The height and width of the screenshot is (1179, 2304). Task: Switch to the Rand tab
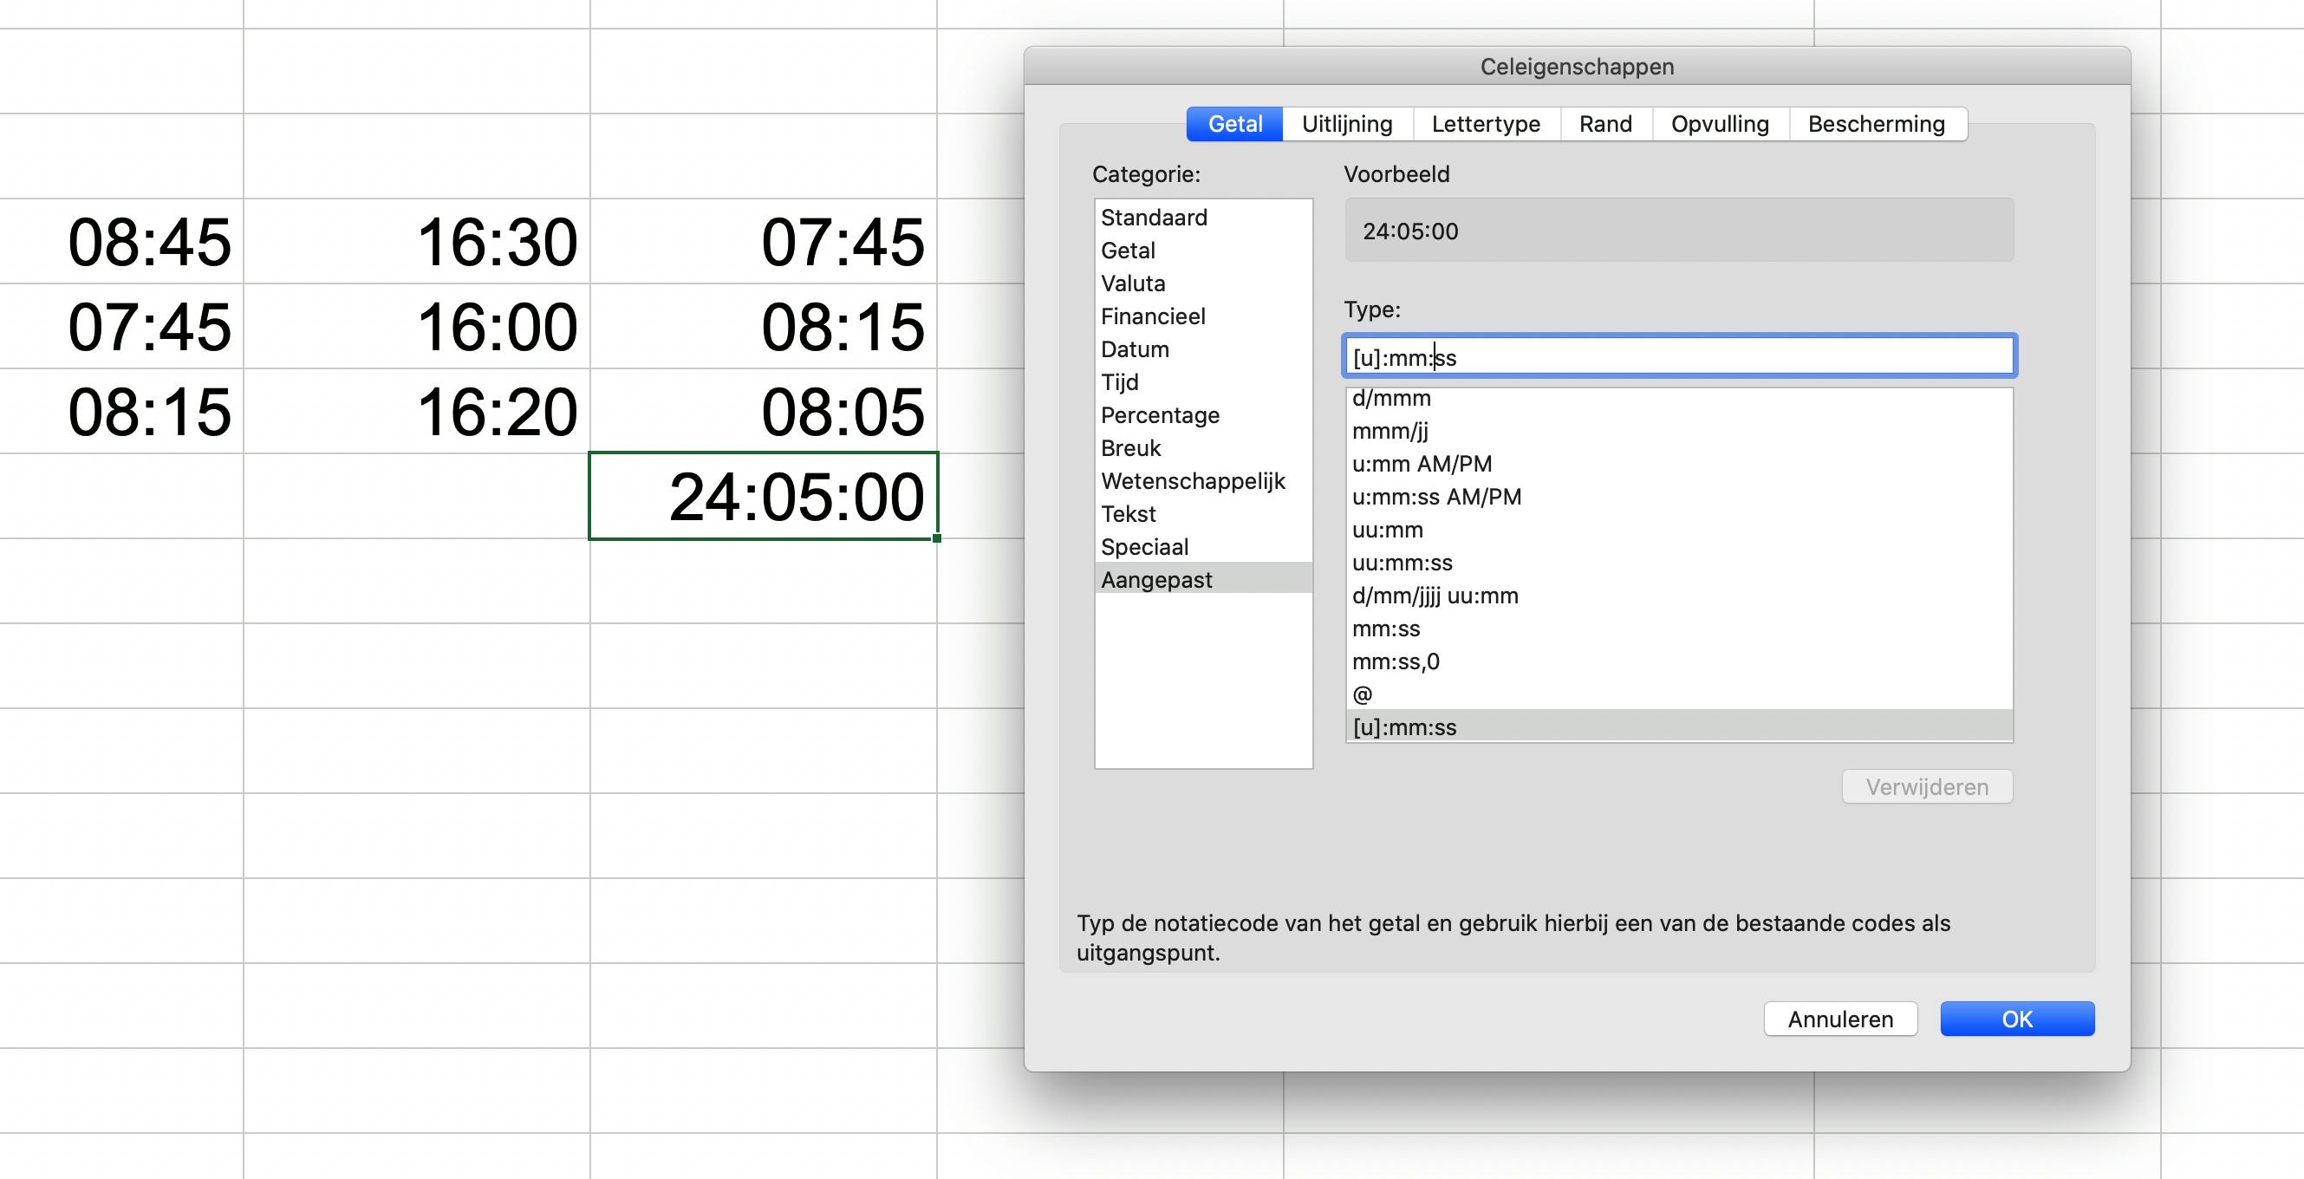1605,123
